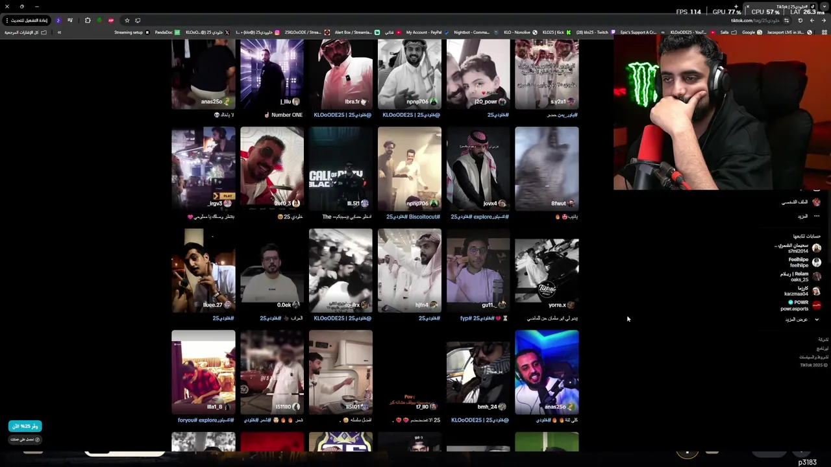Click the browser reload icon
Screen dimensions: 831x467
click(800, 20)
